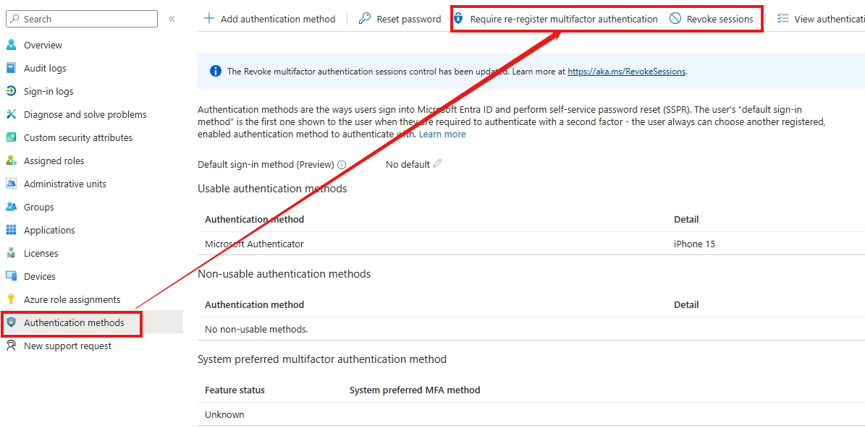
Task: Click the iPhone 15 detail cell
Action: pyautogui.click(x=695, y=244)
